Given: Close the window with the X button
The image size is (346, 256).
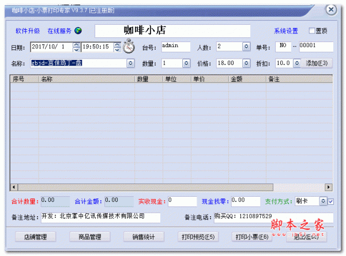Looking at the screenshot, I should point(330,10).
